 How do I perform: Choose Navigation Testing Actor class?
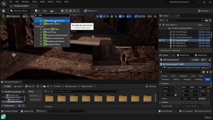[52, 38]
